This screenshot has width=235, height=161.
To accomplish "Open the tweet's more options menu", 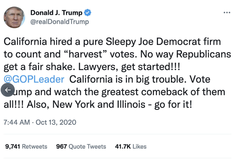I will point(227,13).
